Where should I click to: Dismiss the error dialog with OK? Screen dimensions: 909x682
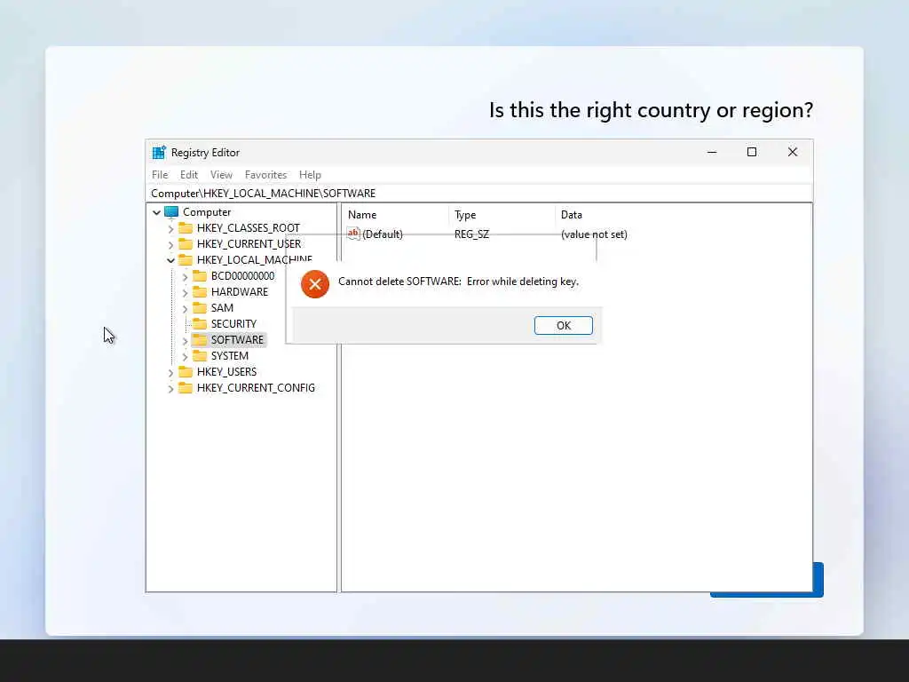point(563,325)
